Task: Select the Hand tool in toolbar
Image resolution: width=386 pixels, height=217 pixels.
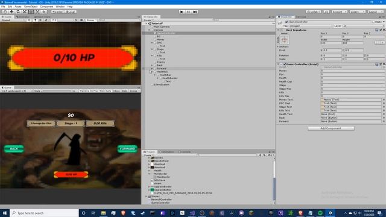Action: click(5, 11)
